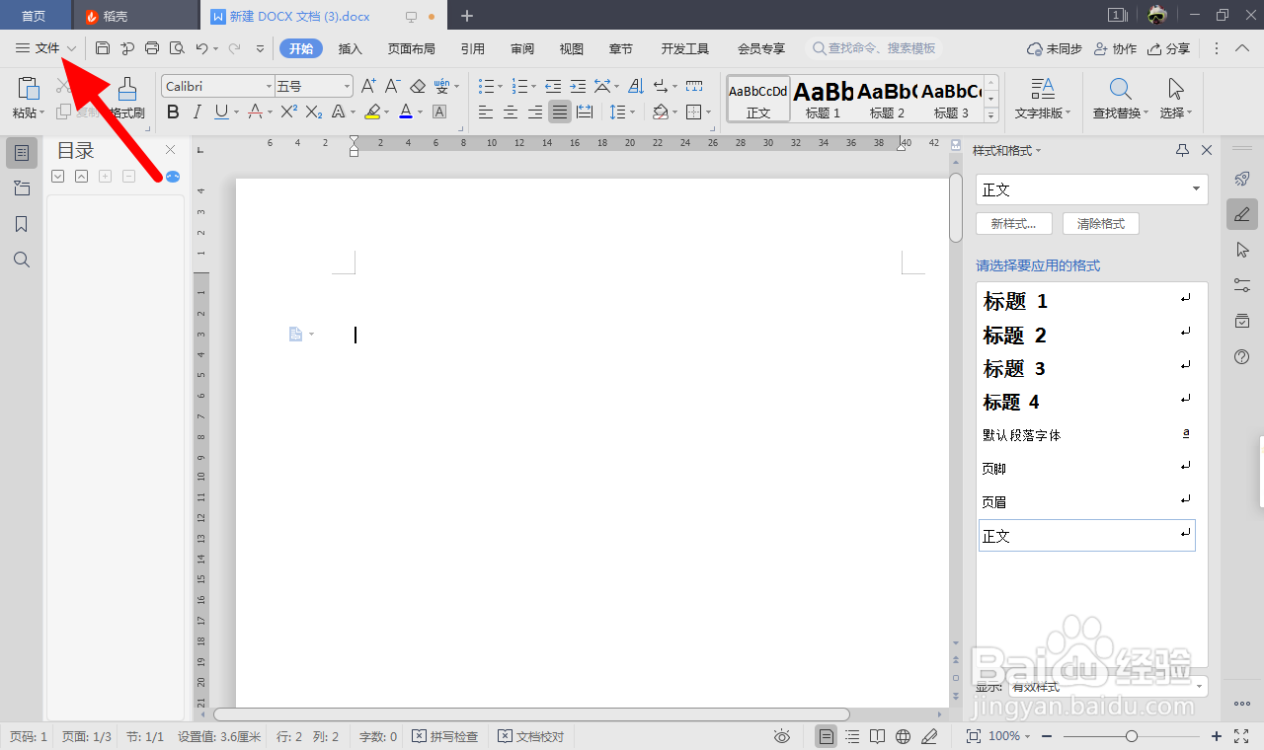Toggle 拼写检查 spell check in status bar
Viewport: 1264px width, 750px height.
(x=444, y=736)
